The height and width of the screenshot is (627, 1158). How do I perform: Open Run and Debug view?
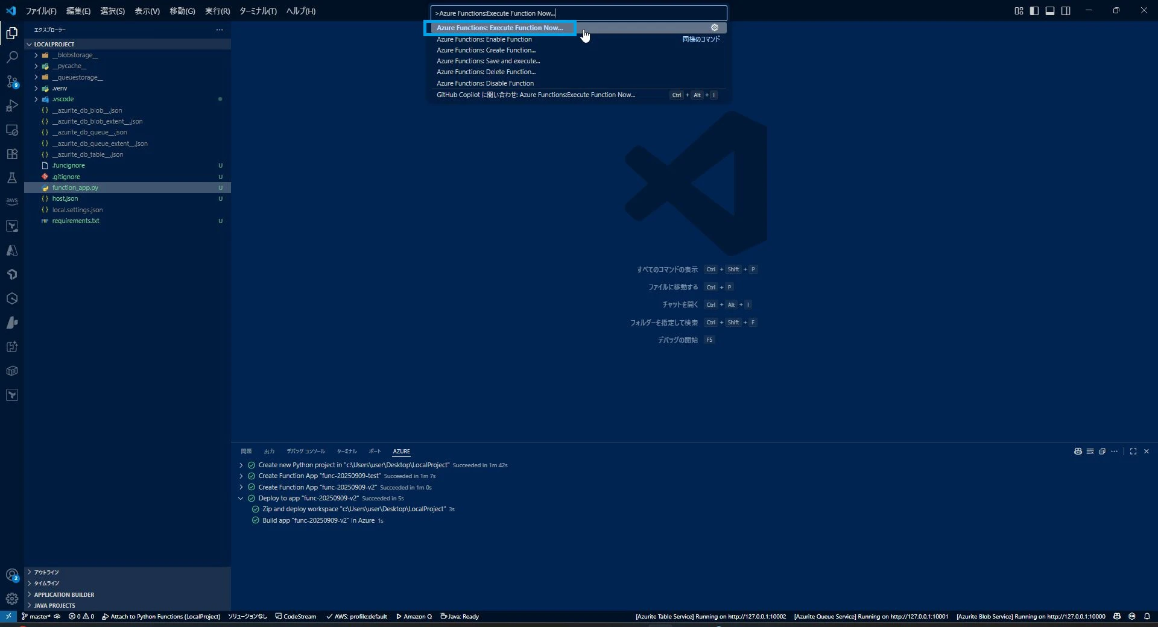12,106
